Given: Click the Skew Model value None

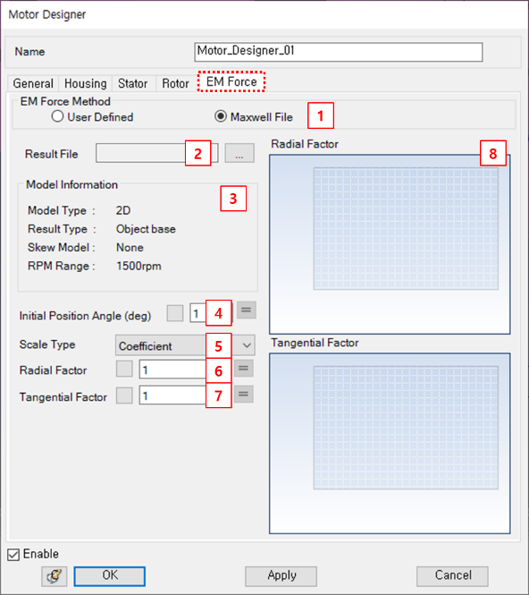Looking at the screenshot, I should tap(130, 248).
